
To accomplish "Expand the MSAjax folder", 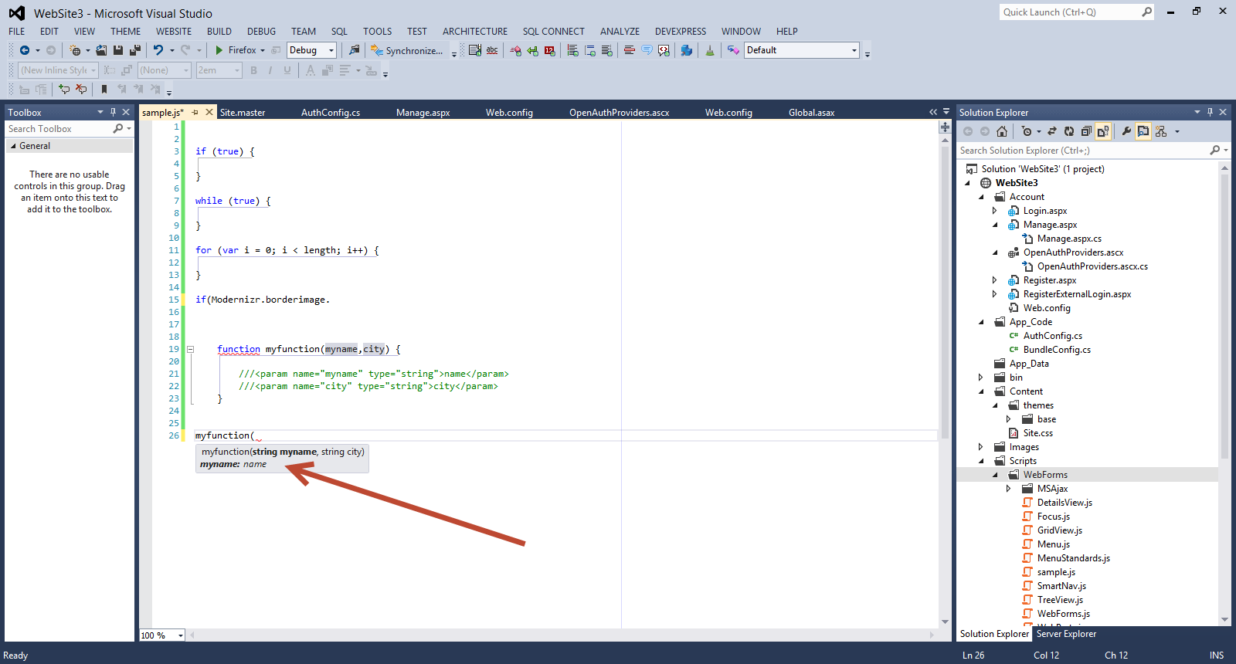I will point(1009,489).
